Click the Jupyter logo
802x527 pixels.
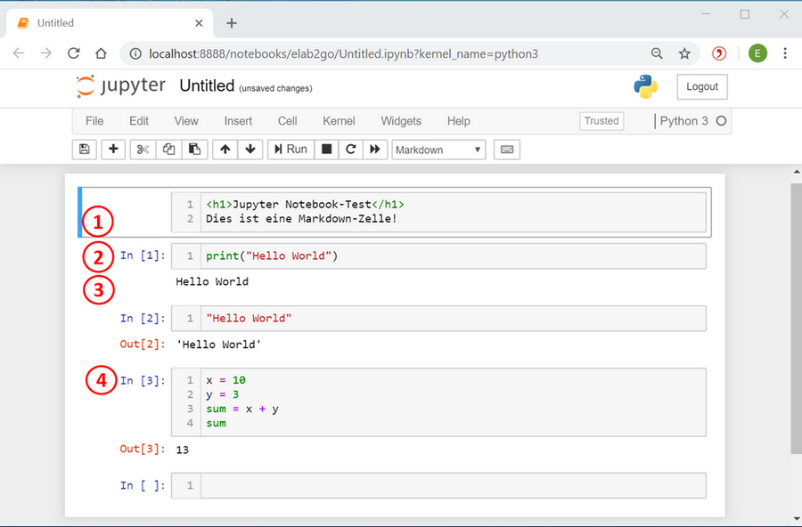120,85
